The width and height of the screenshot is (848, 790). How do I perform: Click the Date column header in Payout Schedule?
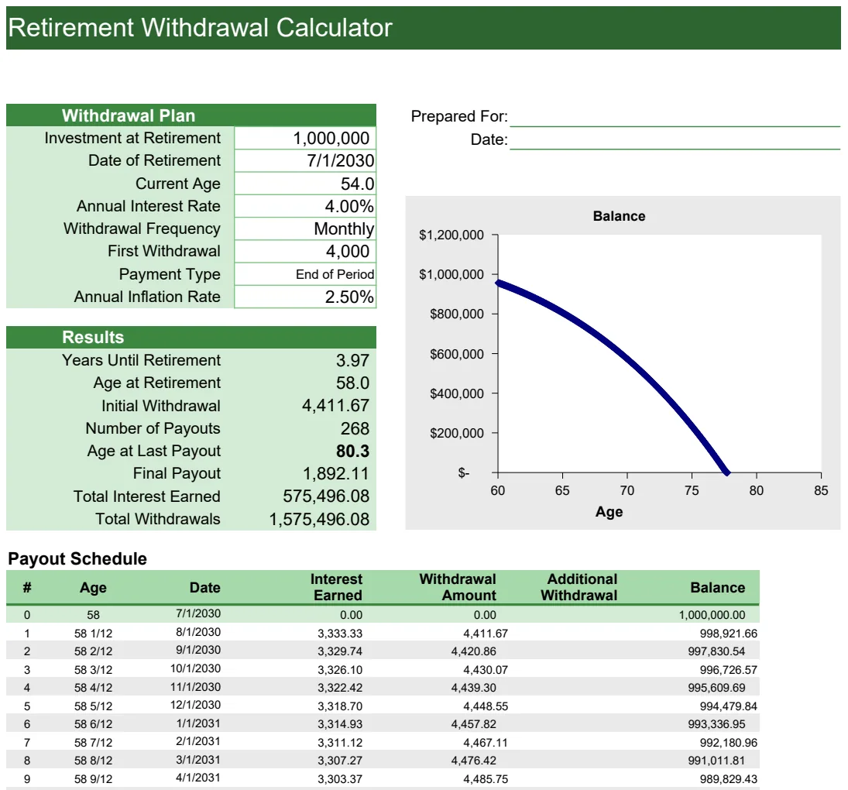coord(205,588)
